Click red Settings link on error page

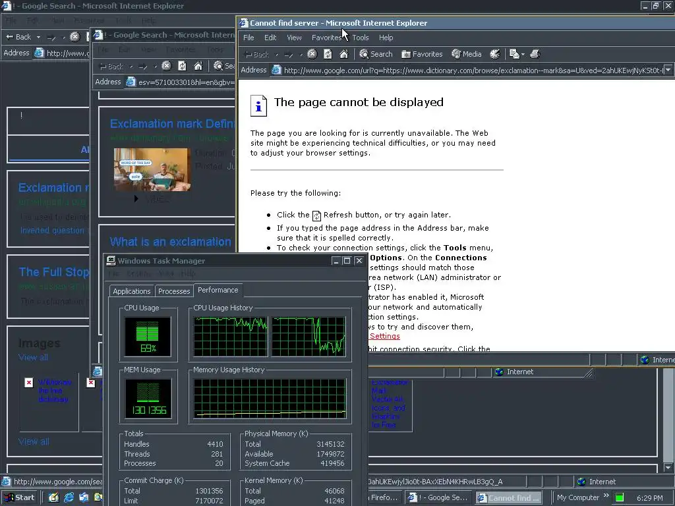(385, 336)
